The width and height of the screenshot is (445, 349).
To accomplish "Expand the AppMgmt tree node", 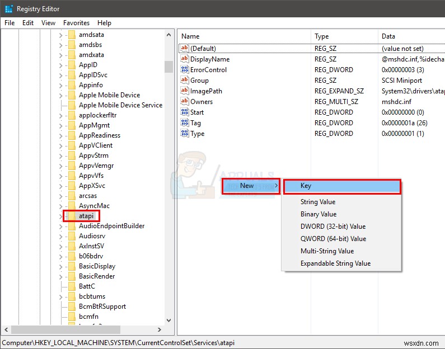I will (60, 125).
